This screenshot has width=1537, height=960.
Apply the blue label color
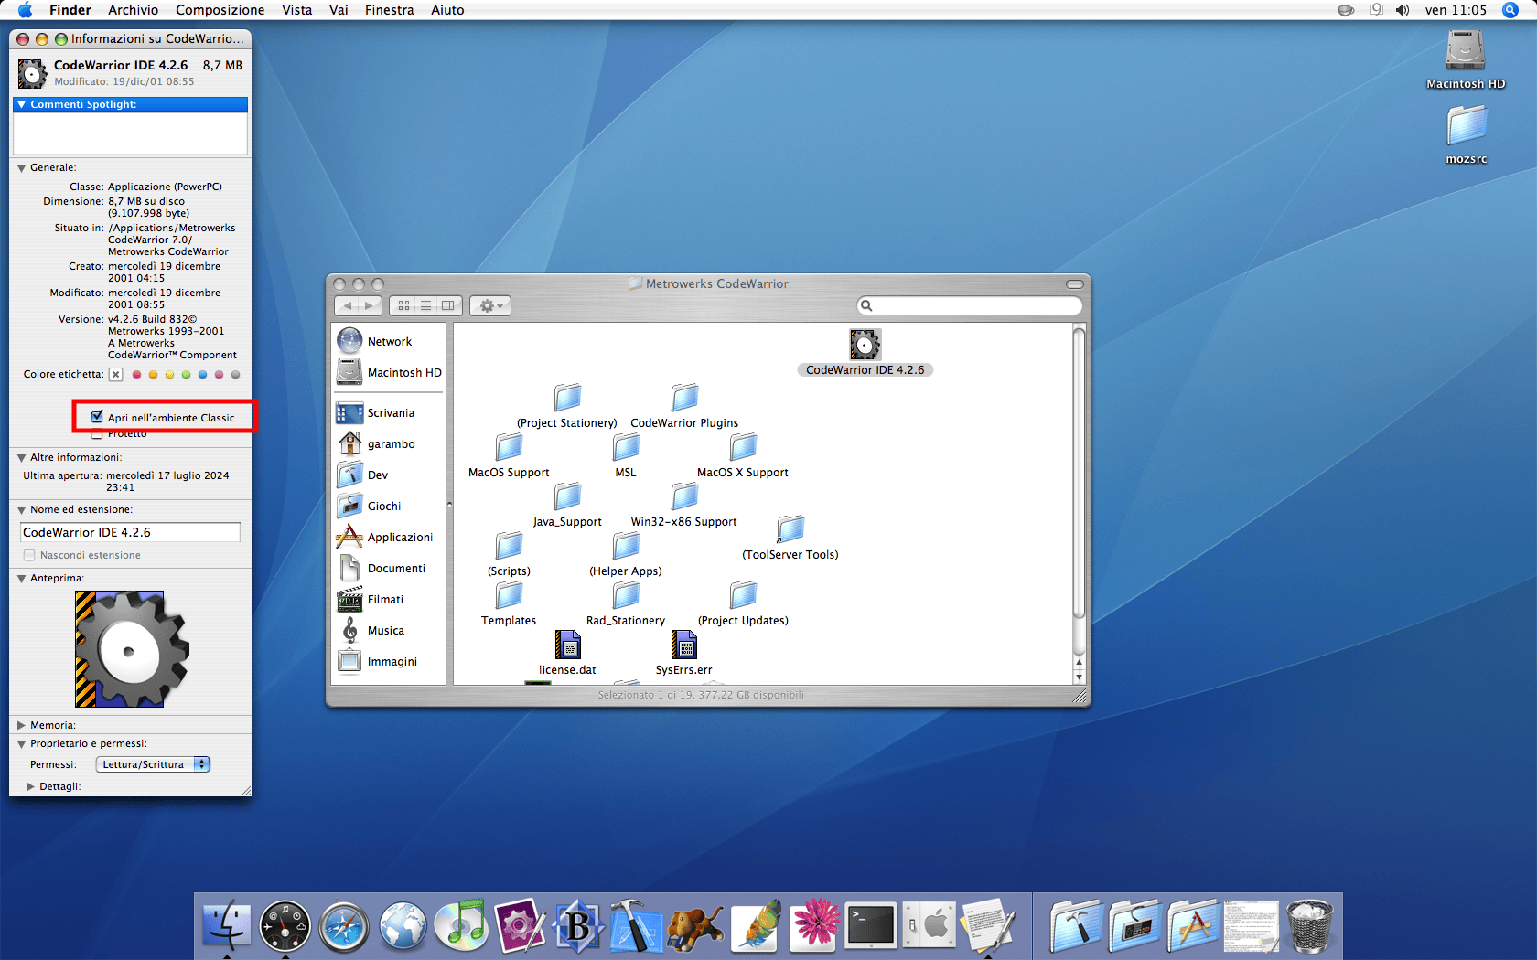pyautogui.click(x=202, y=374)
